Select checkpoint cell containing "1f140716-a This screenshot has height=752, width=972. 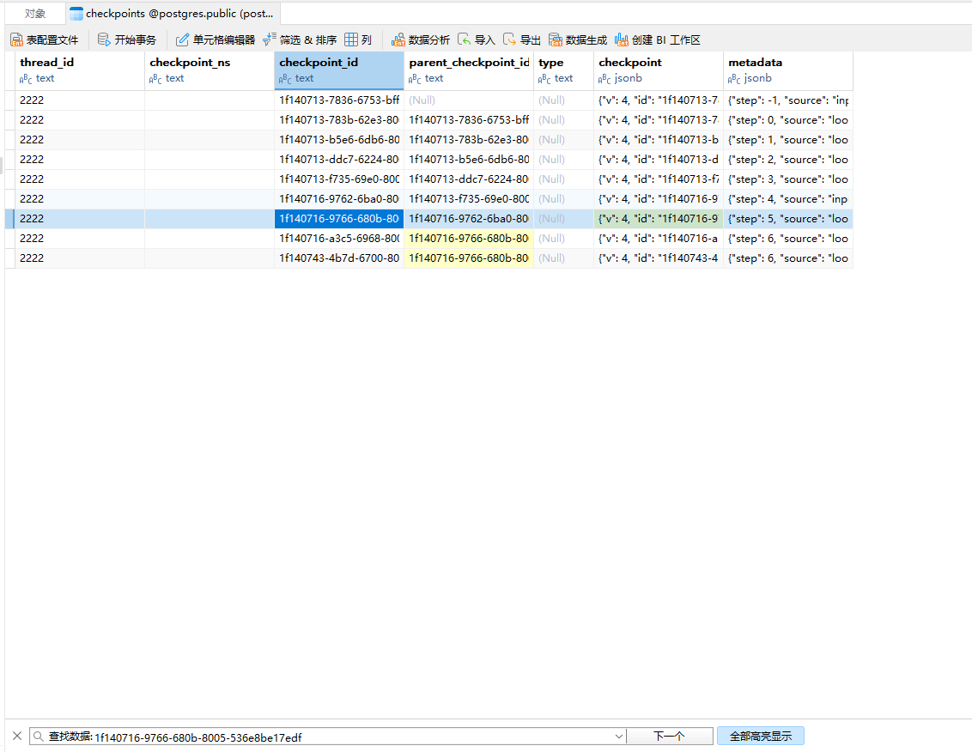tap(659, 239)
